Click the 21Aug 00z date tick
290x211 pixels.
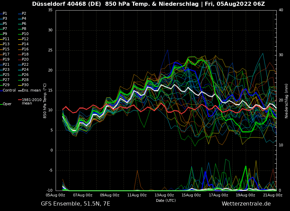point(273,195)
